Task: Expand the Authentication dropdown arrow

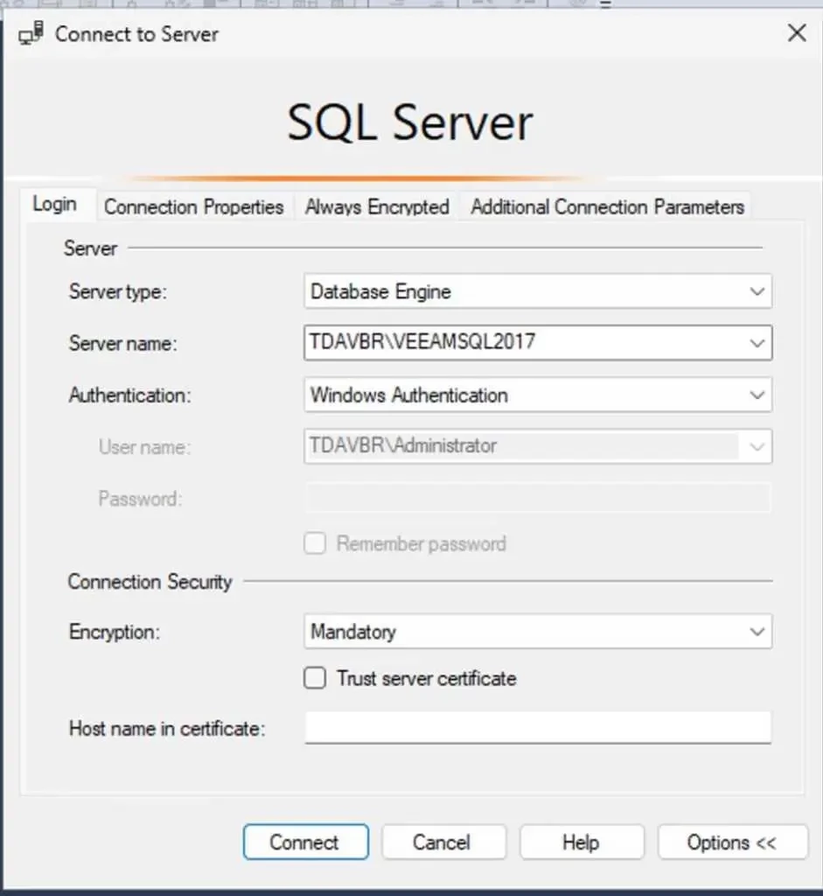Action: pos(757,395)
